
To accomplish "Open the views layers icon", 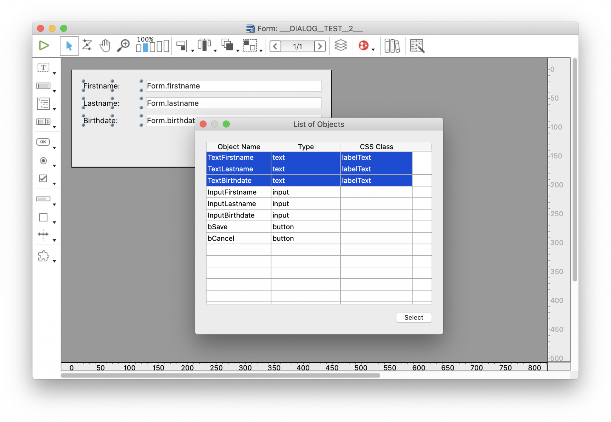I will 340,46.
